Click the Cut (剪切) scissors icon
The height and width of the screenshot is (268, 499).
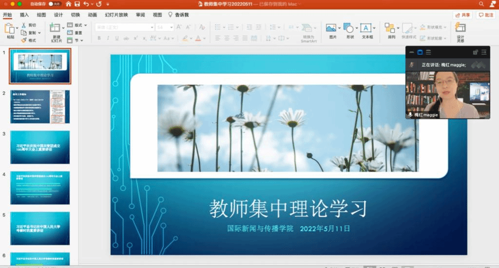(x=24, y=25)
